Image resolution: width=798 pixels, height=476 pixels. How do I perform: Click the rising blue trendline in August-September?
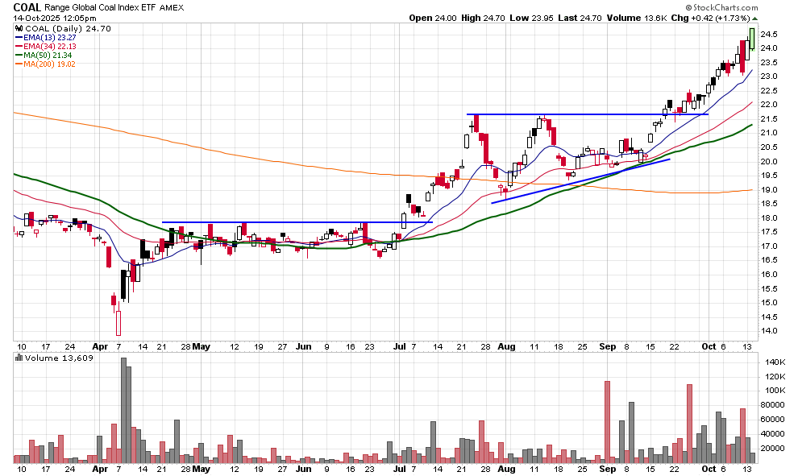pyautogui.click(x=580, y=181)
